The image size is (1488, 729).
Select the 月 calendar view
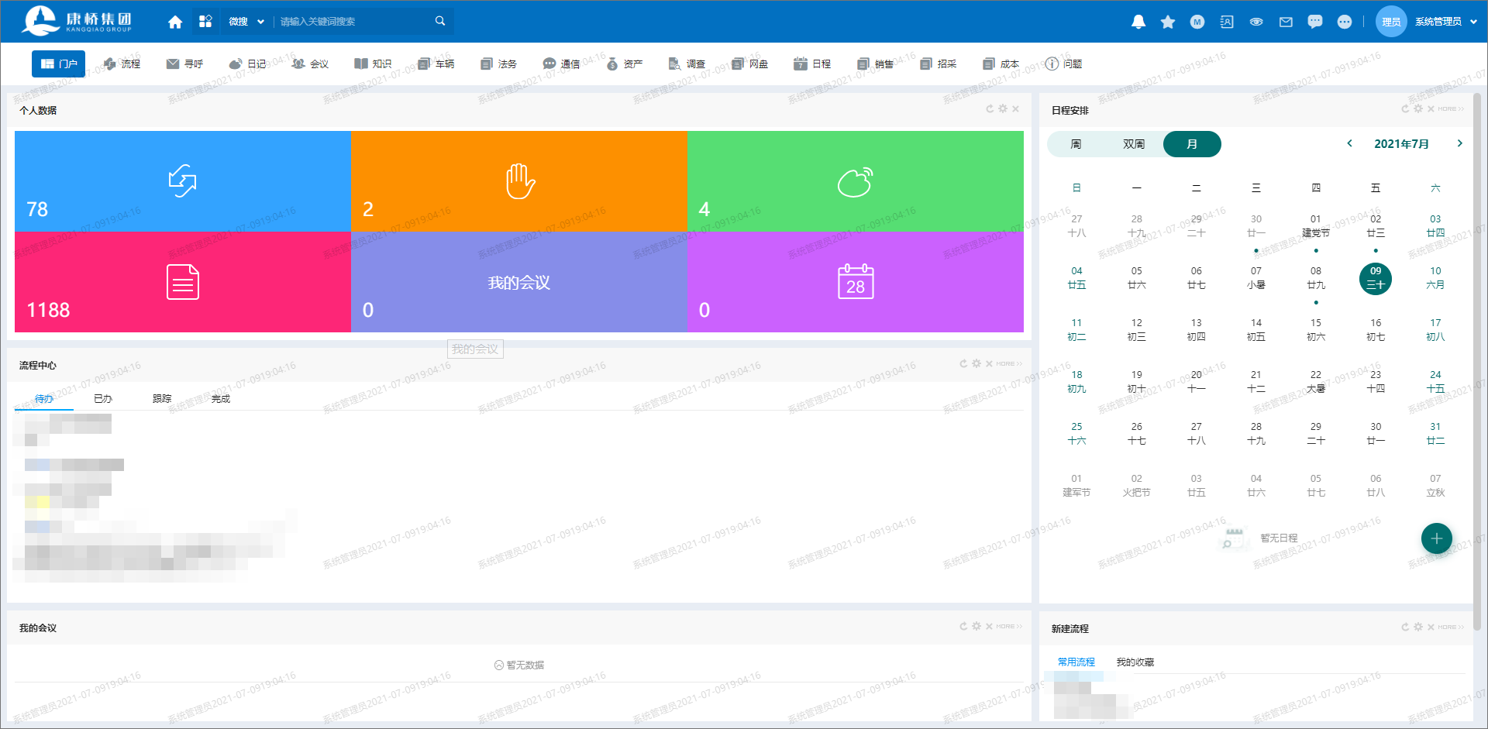point(1192,144)
